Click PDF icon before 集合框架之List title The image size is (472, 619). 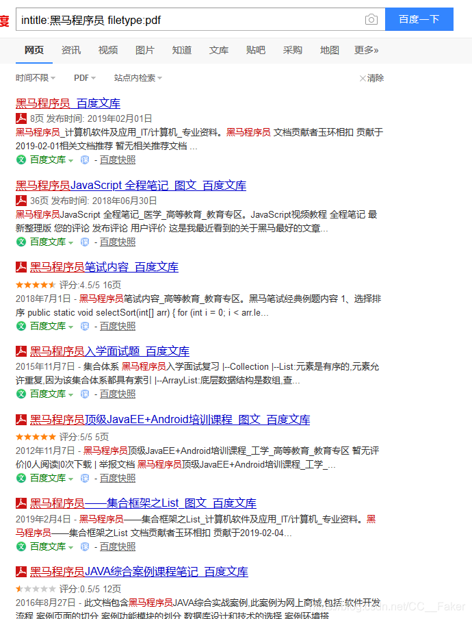point(21,503)
